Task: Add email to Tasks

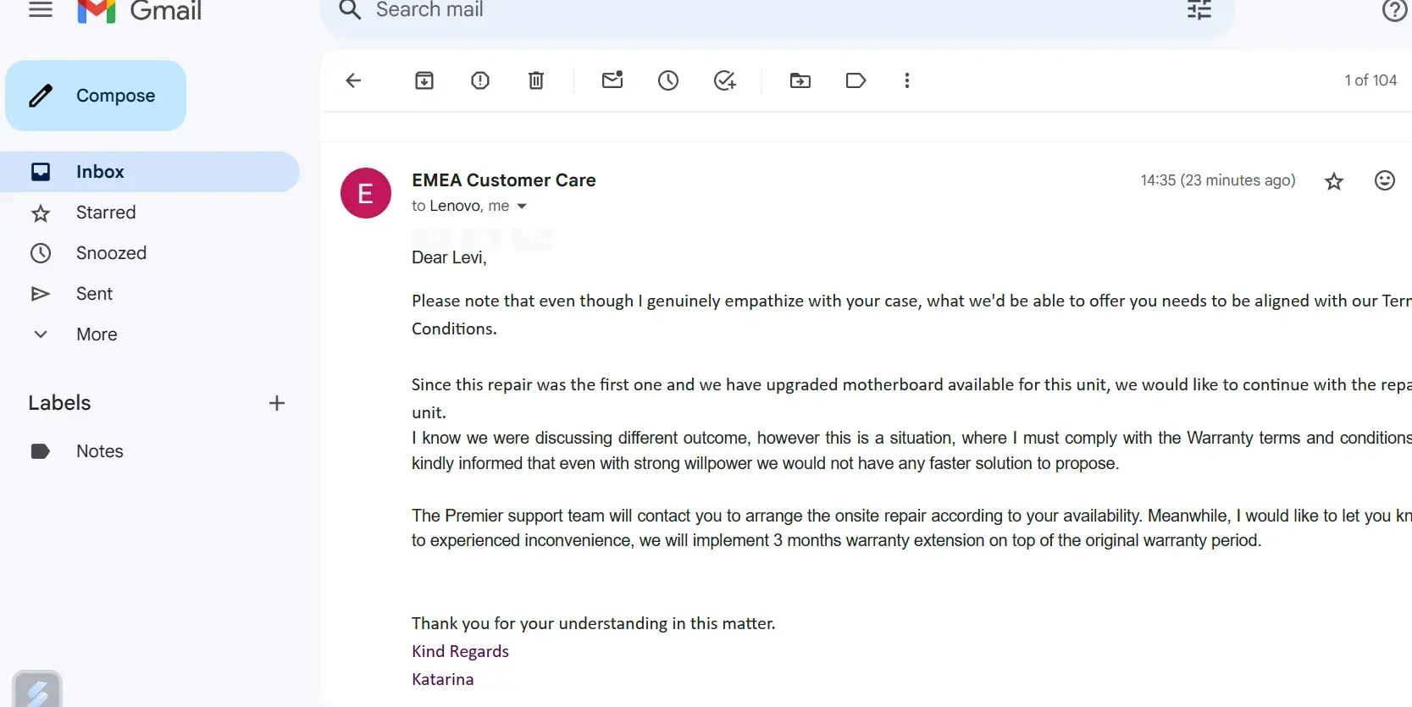Action: point(724,80)
